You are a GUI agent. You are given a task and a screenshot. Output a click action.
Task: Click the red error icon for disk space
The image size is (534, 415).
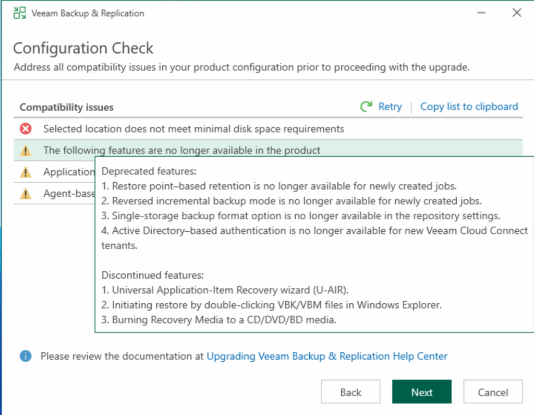[26, 128]
